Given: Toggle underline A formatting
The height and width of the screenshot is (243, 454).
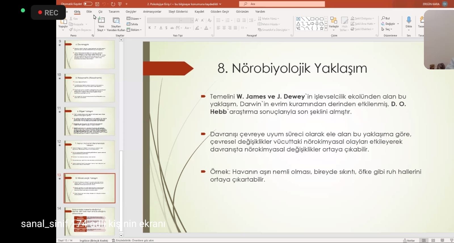Looking at the screenshot, I should 161,28.
